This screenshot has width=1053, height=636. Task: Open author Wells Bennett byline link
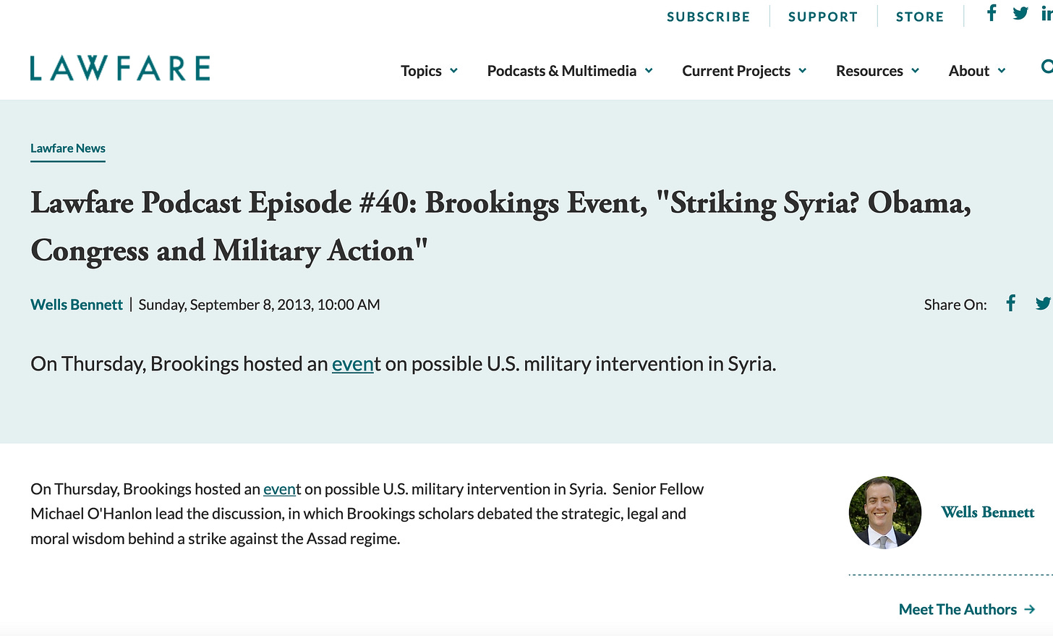tap(77, 305)
